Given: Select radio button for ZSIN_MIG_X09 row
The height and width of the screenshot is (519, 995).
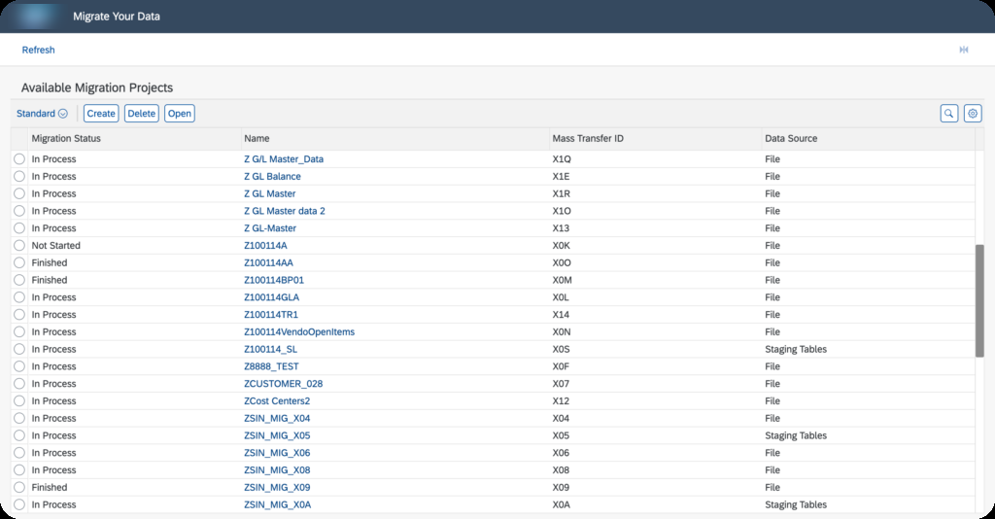Looking at the screenshot, I should tap(19, 487).
